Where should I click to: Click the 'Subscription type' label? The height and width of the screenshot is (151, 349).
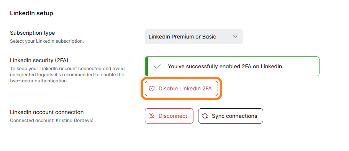coord(33,33)
